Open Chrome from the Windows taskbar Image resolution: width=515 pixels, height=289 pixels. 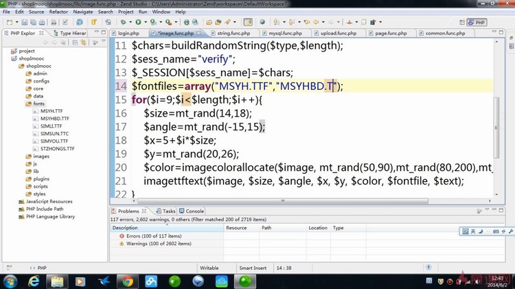point(128,281)
